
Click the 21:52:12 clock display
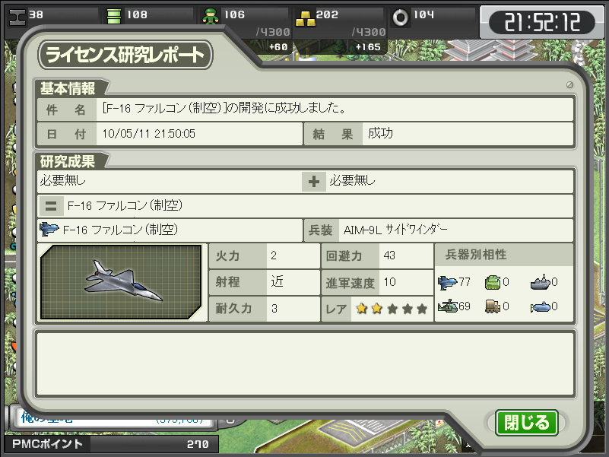pyautogui.click(x=542, y=22)
